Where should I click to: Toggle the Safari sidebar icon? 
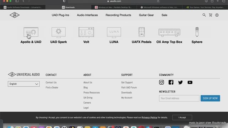click(17, 1)
